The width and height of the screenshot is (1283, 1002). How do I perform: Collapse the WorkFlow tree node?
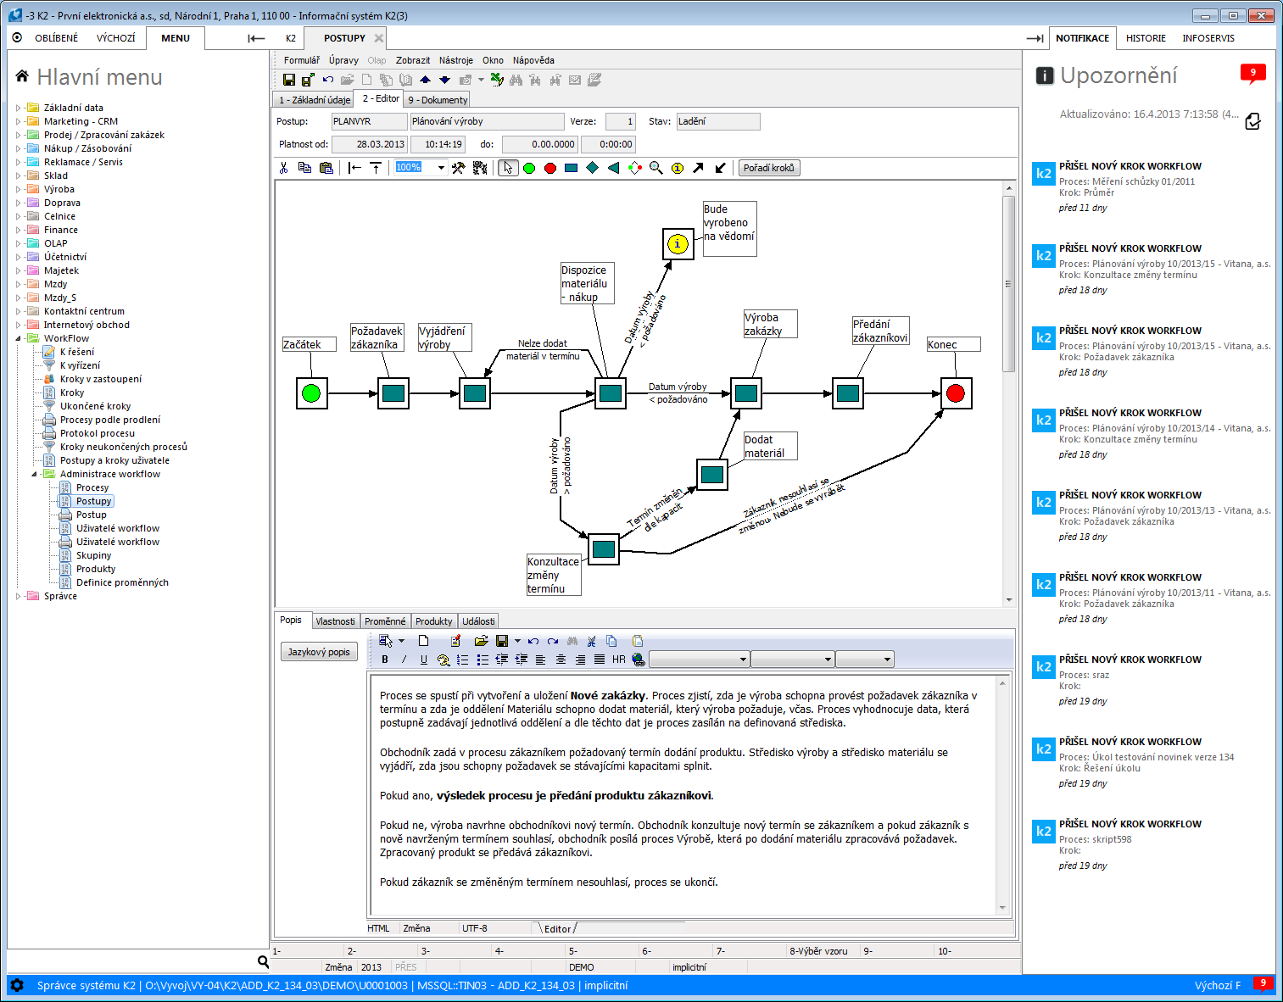click(19, 338)
